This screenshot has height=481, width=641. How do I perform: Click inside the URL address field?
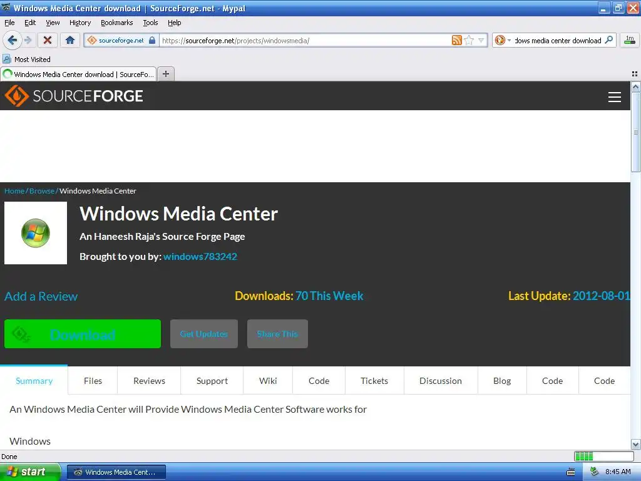click(x=305, y=40)
